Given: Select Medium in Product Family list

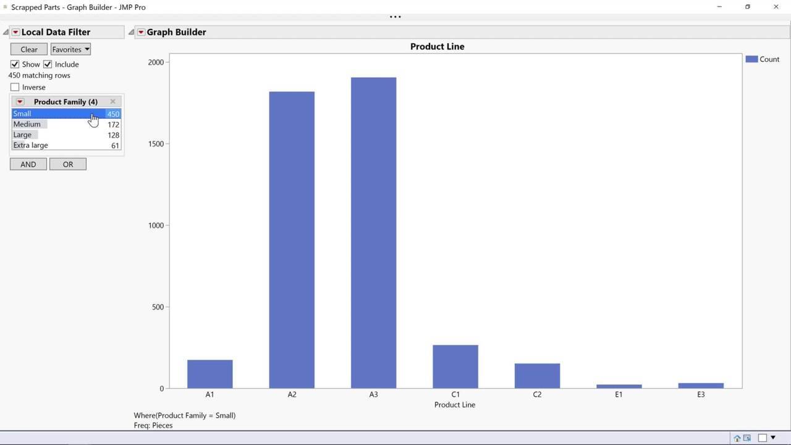Looking at the screenshot, I should point(27,124).
